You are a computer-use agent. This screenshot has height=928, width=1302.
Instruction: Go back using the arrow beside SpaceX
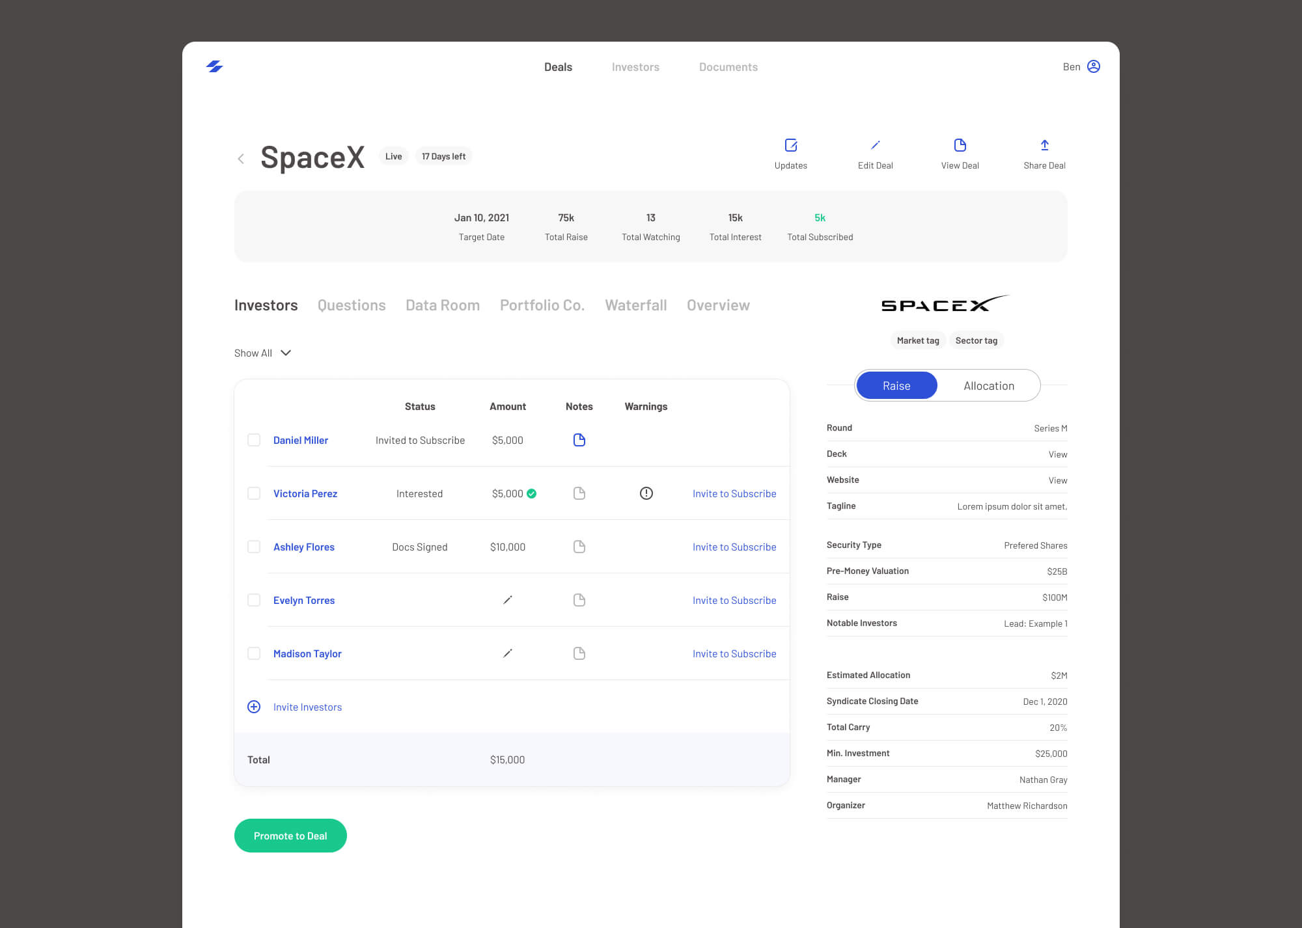point(241,159)
